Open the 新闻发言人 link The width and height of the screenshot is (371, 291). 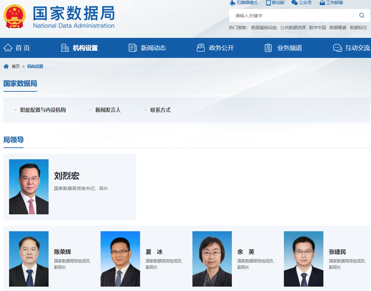(x=108, y=110)
